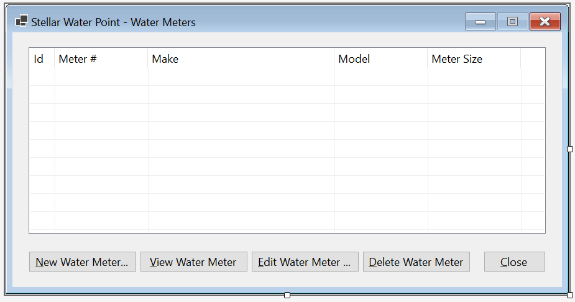Image resolution: width=575 pixels, height=302 pixels.
Task: Click the Meter # column header
Action: point(101,58)
